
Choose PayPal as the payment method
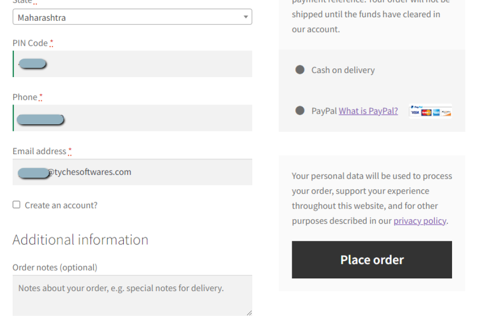tap(299, 111)
